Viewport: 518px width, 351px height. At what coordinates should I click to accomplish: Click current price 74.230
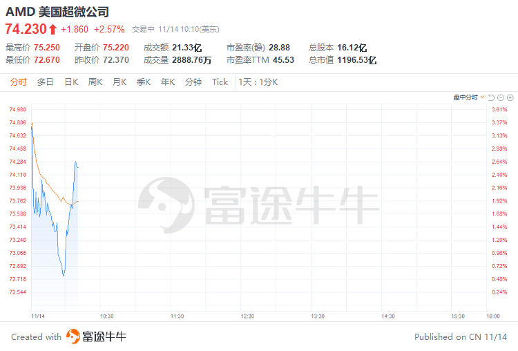(x=26, y=29)
